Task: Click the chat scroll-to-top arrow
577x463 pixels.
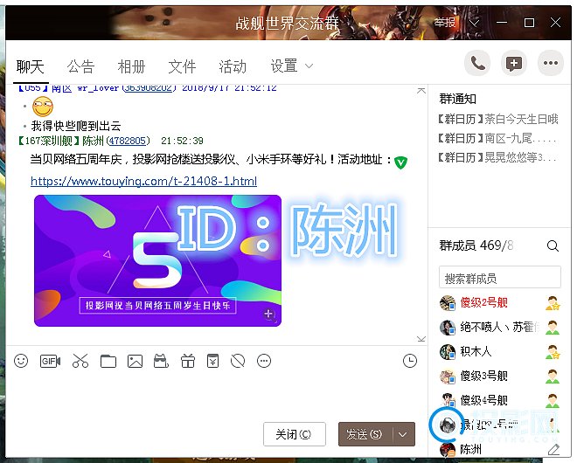Action: point(421,90)
